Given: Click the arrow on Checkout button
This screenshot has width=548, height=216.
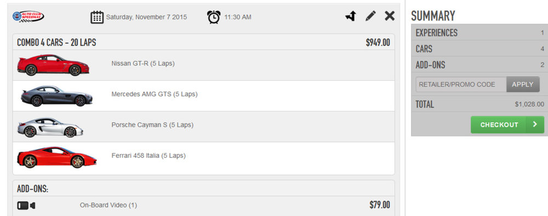Looking at the screenshot, I should click(535, 125).
